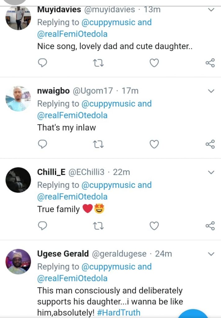Expand options chevron on nwaigbo's tweet
The image size is (221, 318).
point(211,91)
